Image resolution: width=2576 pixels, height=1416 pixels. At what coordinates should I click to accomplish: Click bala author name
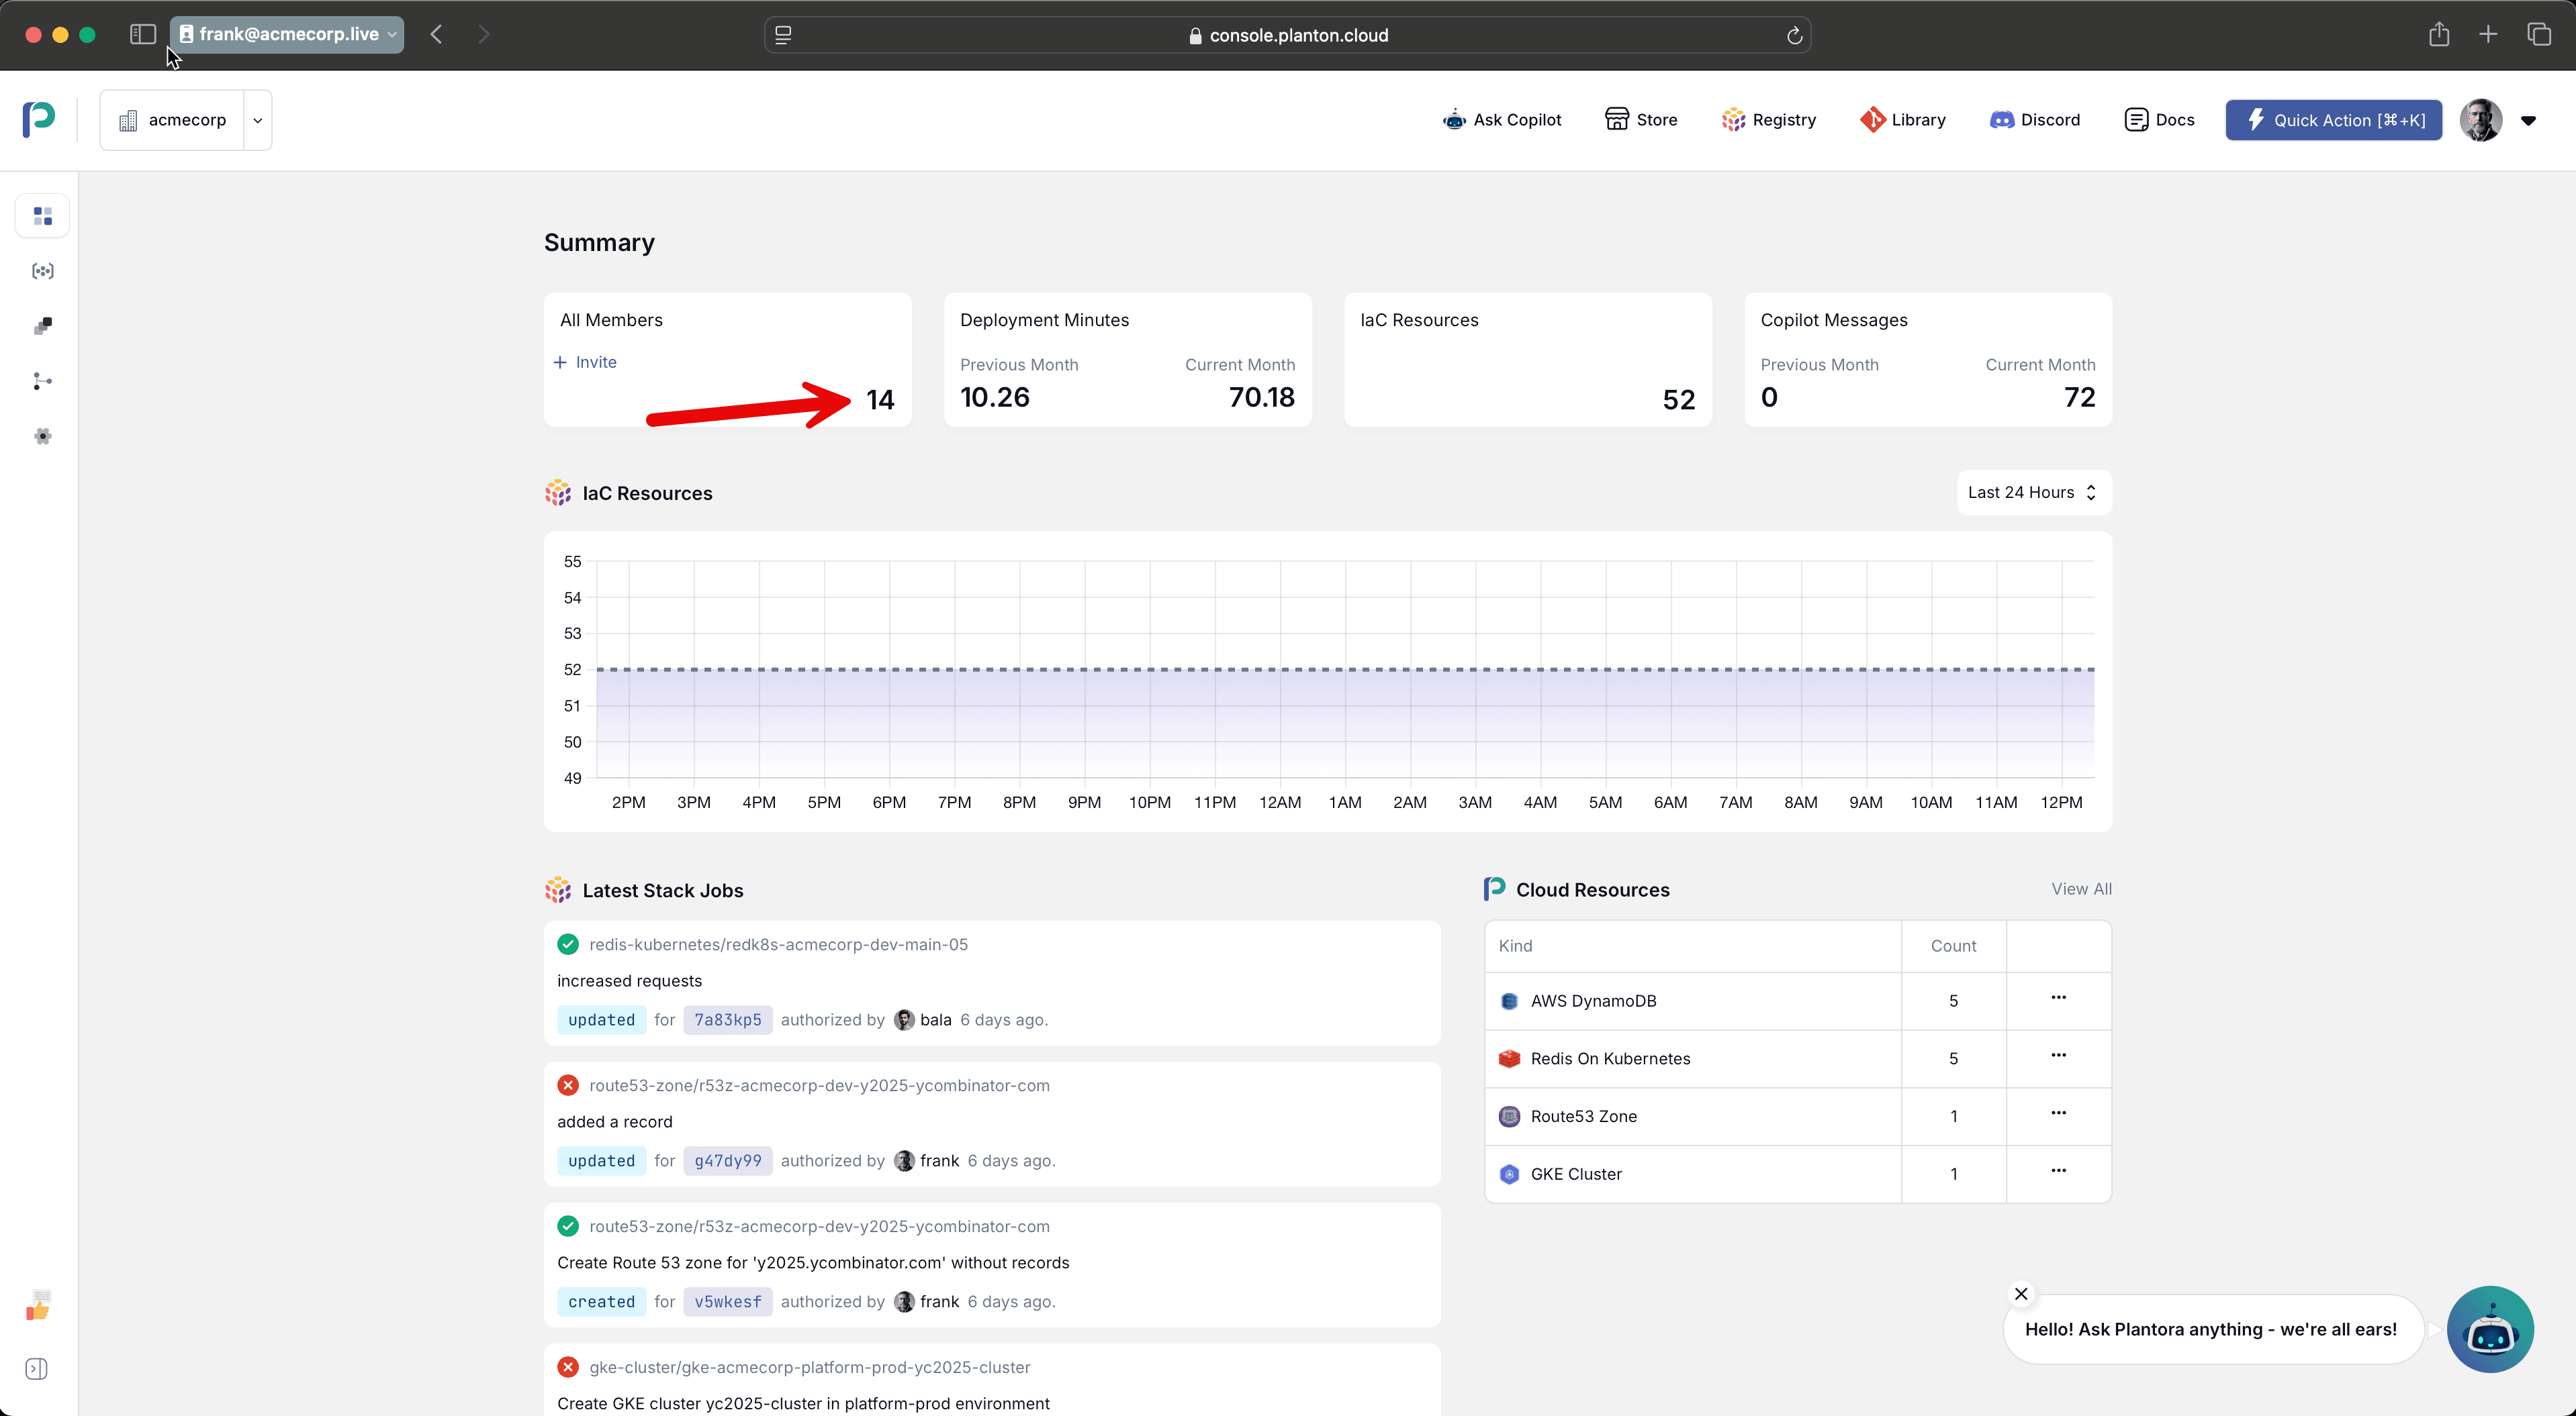[935, 1019]
